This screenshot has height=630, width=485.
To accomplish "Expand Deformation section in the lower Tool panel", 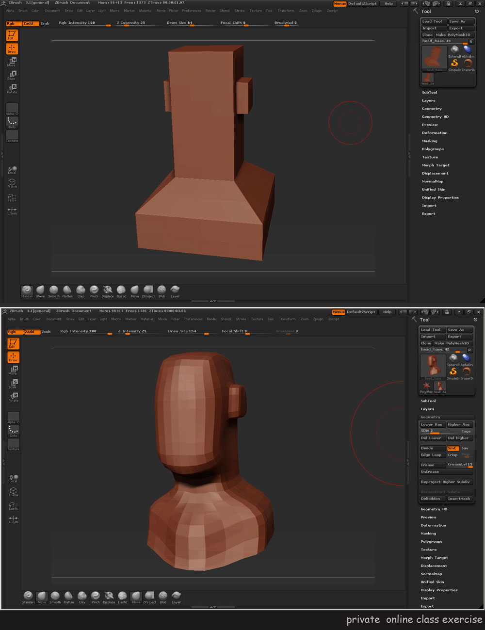I will [x=433, y=525].
